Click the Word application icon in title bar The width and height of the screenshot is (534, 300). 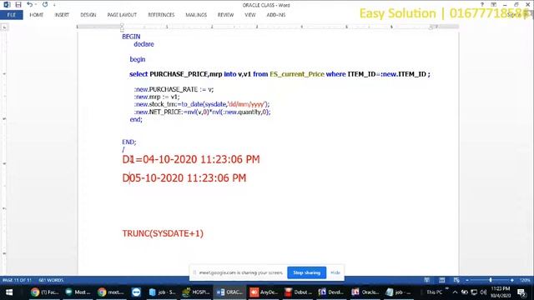(x=7, y=5)
